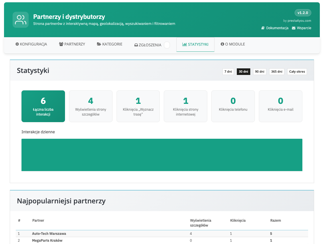The width and height of the screenshot is (323, 244).
Task: Select the MegaParts Kraków partner row
Action: pos(162,241)
